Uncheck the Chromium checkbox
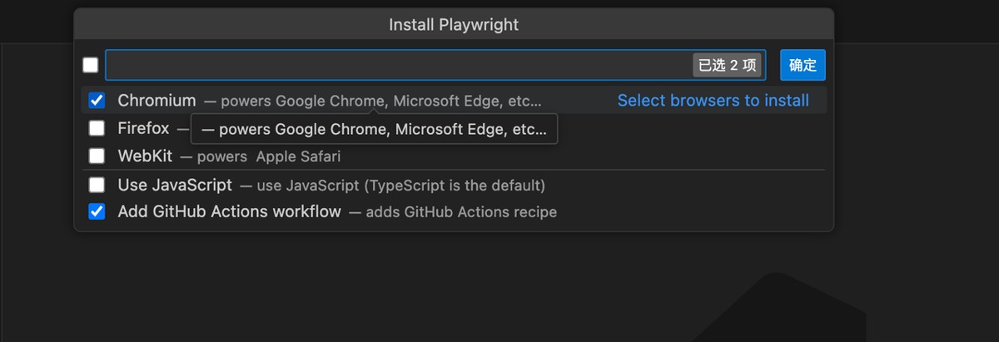999x342 pixels. [97, 101]
